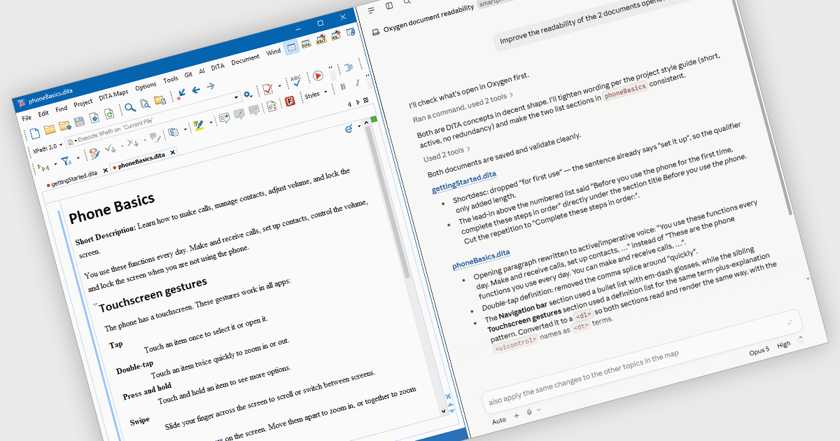
Task: Toggle the highlighted Editor perspective button
Action: 291,47
